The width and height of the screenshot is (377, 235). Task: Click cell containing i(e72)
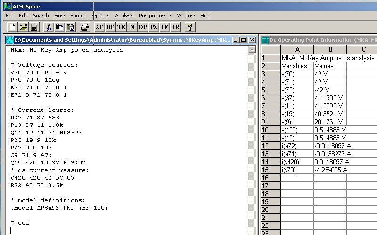click(297, 146)
